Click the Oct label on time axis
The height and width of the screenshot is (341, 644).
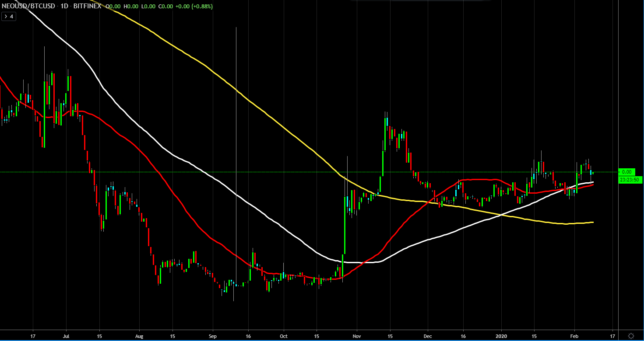coord(284,336)
